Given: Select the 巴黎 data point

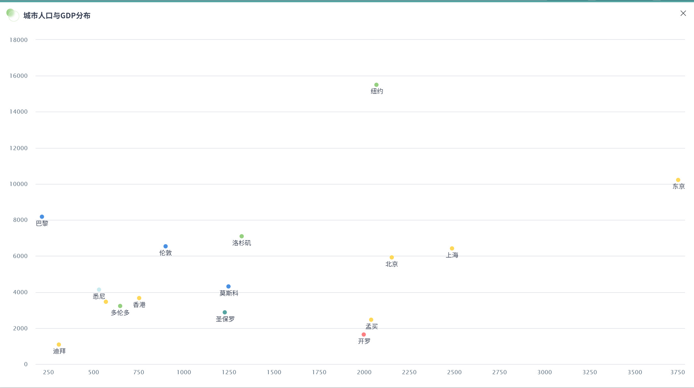Looking at the screenshot, I should point(42,217).
